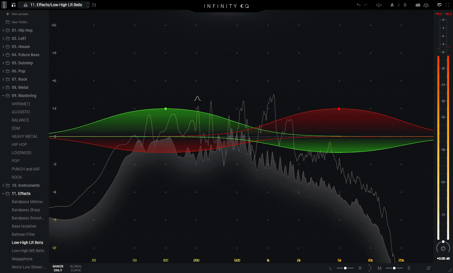The height and width of the screenshot is (273, 453).
Task: Click the Hip Hop folder icon
Action: (8, 30)
